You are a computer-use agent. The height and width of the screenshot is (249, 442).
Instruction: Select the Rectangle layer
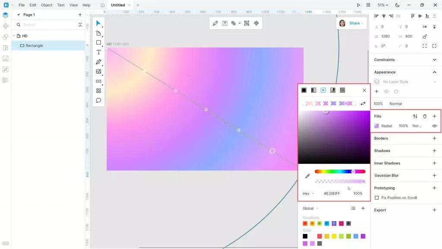point(48,45)
